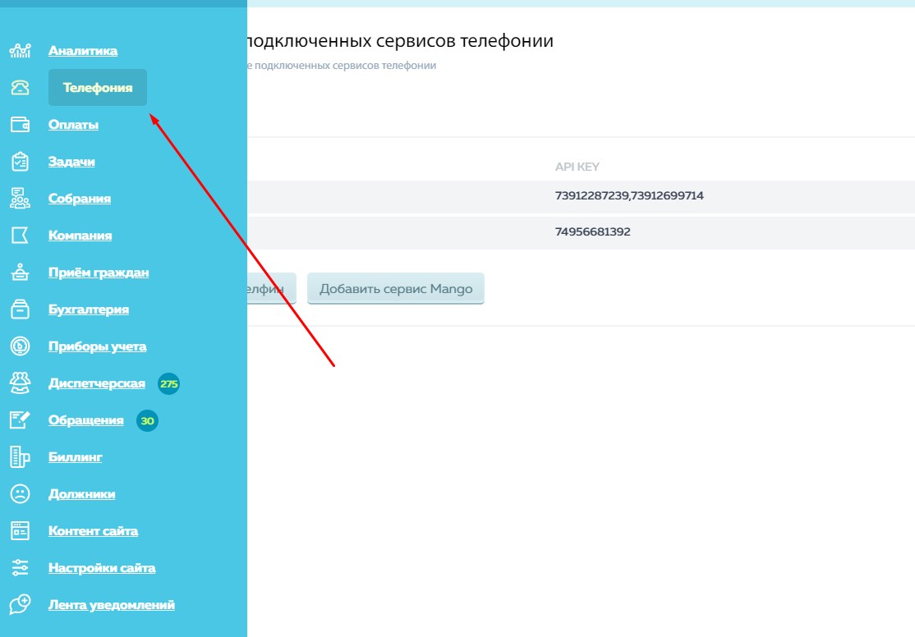Image resolution: width=915 pixels, height=637 pixels.
Task: Click the edit note icon beside Обращения
Action: pos(20,420)
